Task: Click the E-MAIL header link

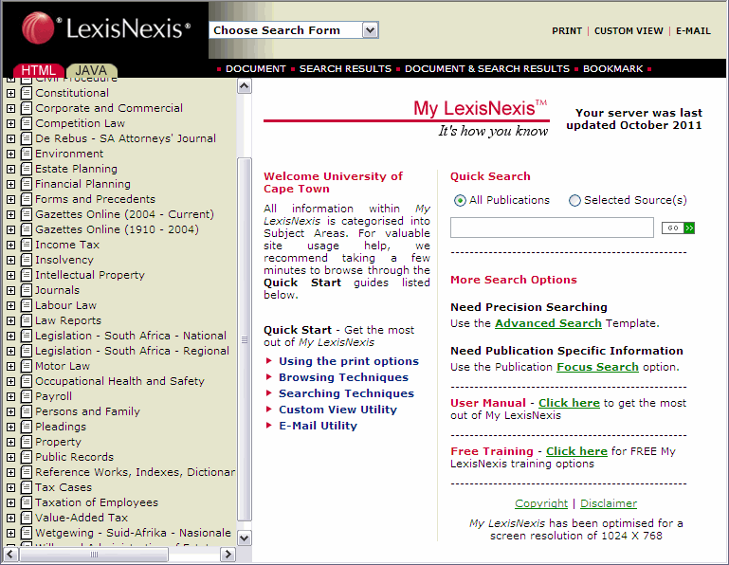Action: coord(693,30)
